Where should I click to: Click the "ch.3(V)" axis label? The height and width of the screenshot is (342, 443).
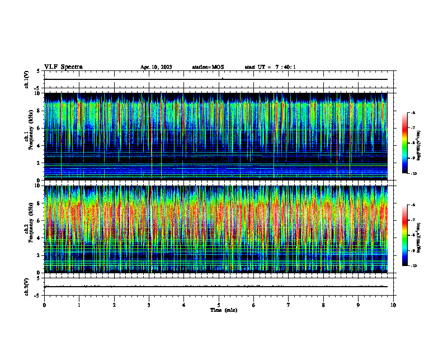(x=27, y=287)
